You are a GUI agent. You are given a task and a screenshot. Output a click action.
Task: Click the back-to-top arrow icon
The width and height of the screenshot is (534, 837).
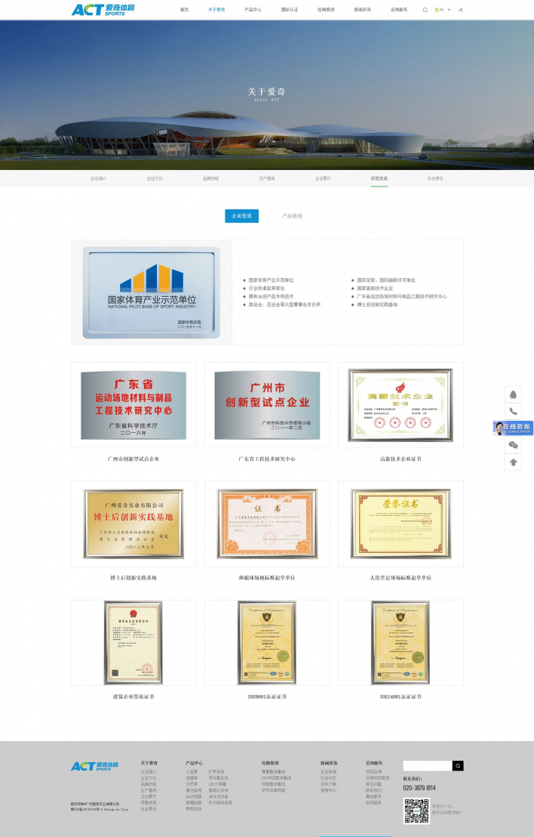(514, 462)
